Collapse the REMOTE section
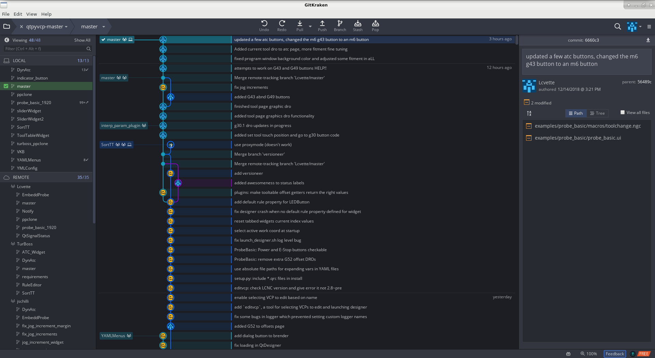The image size is (655, 358). tap(46, 177)
